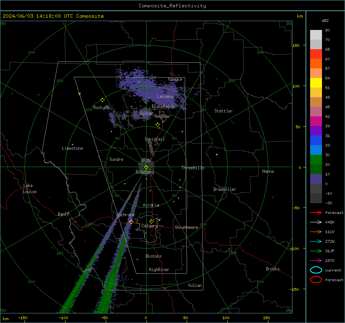
Task: Click the HighRiver label
Action: (159, 270)
